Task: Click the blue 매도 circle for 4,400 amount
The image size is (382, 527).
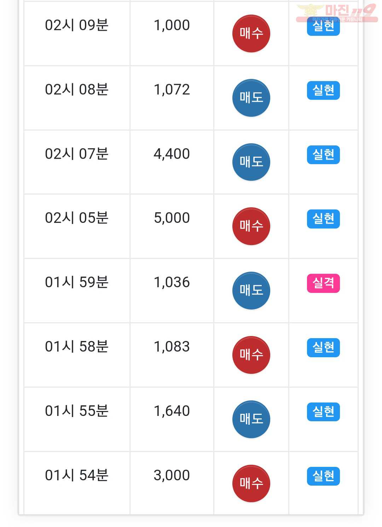Action: (251, 162)
